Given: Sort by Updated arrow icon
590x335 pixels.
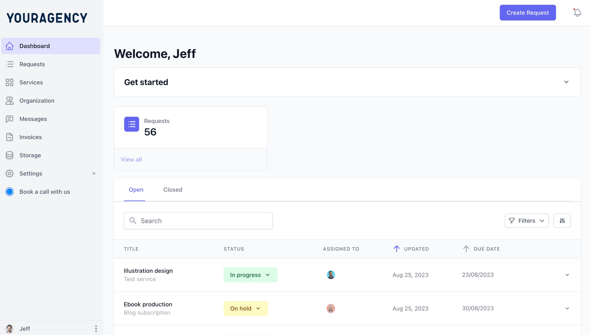Looking at the screenshot, I should pos(396,249).
